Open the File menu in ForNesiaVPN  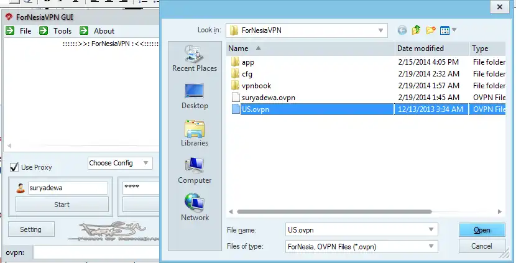25,31
